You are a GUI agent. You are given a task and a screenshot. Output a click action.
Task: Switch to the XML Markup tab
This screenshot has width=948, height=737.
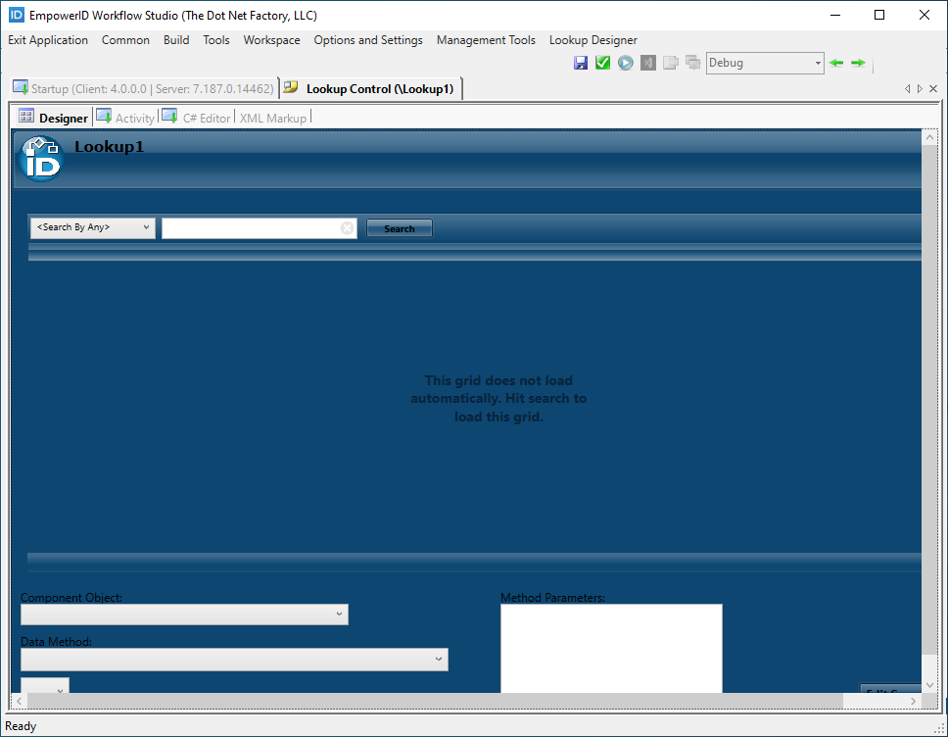pos(273,117)
